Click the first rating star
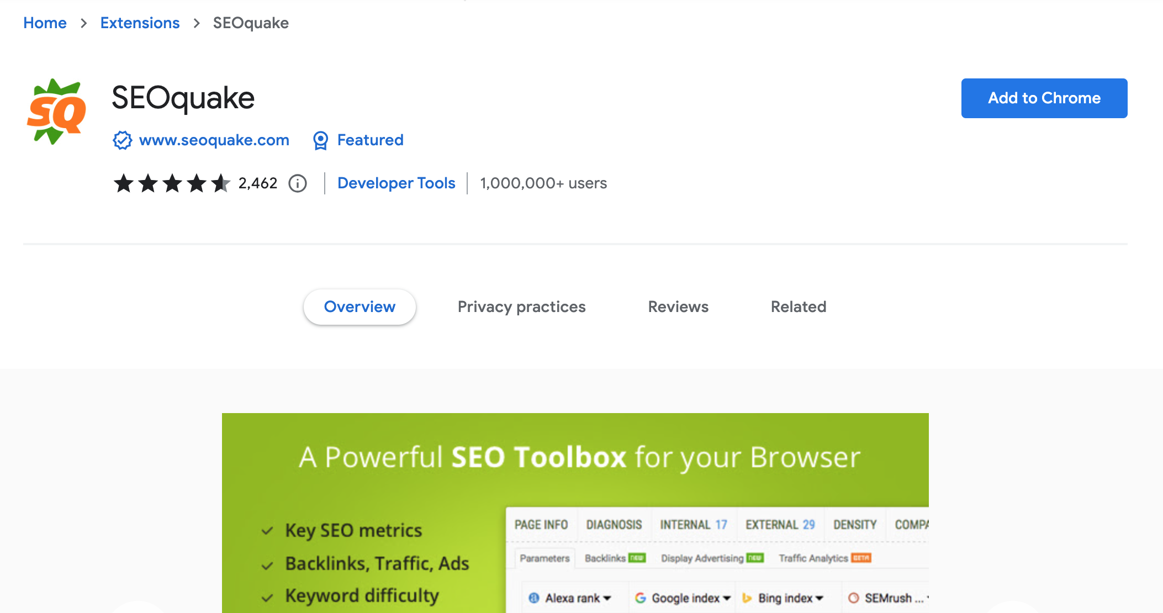 click(x=124, y=183)
